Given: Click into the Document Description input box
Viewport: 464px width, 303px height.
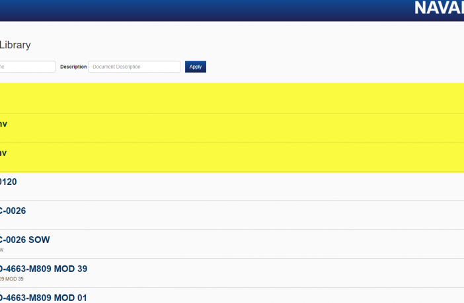Looking at the screenshot, I should 134,67.
